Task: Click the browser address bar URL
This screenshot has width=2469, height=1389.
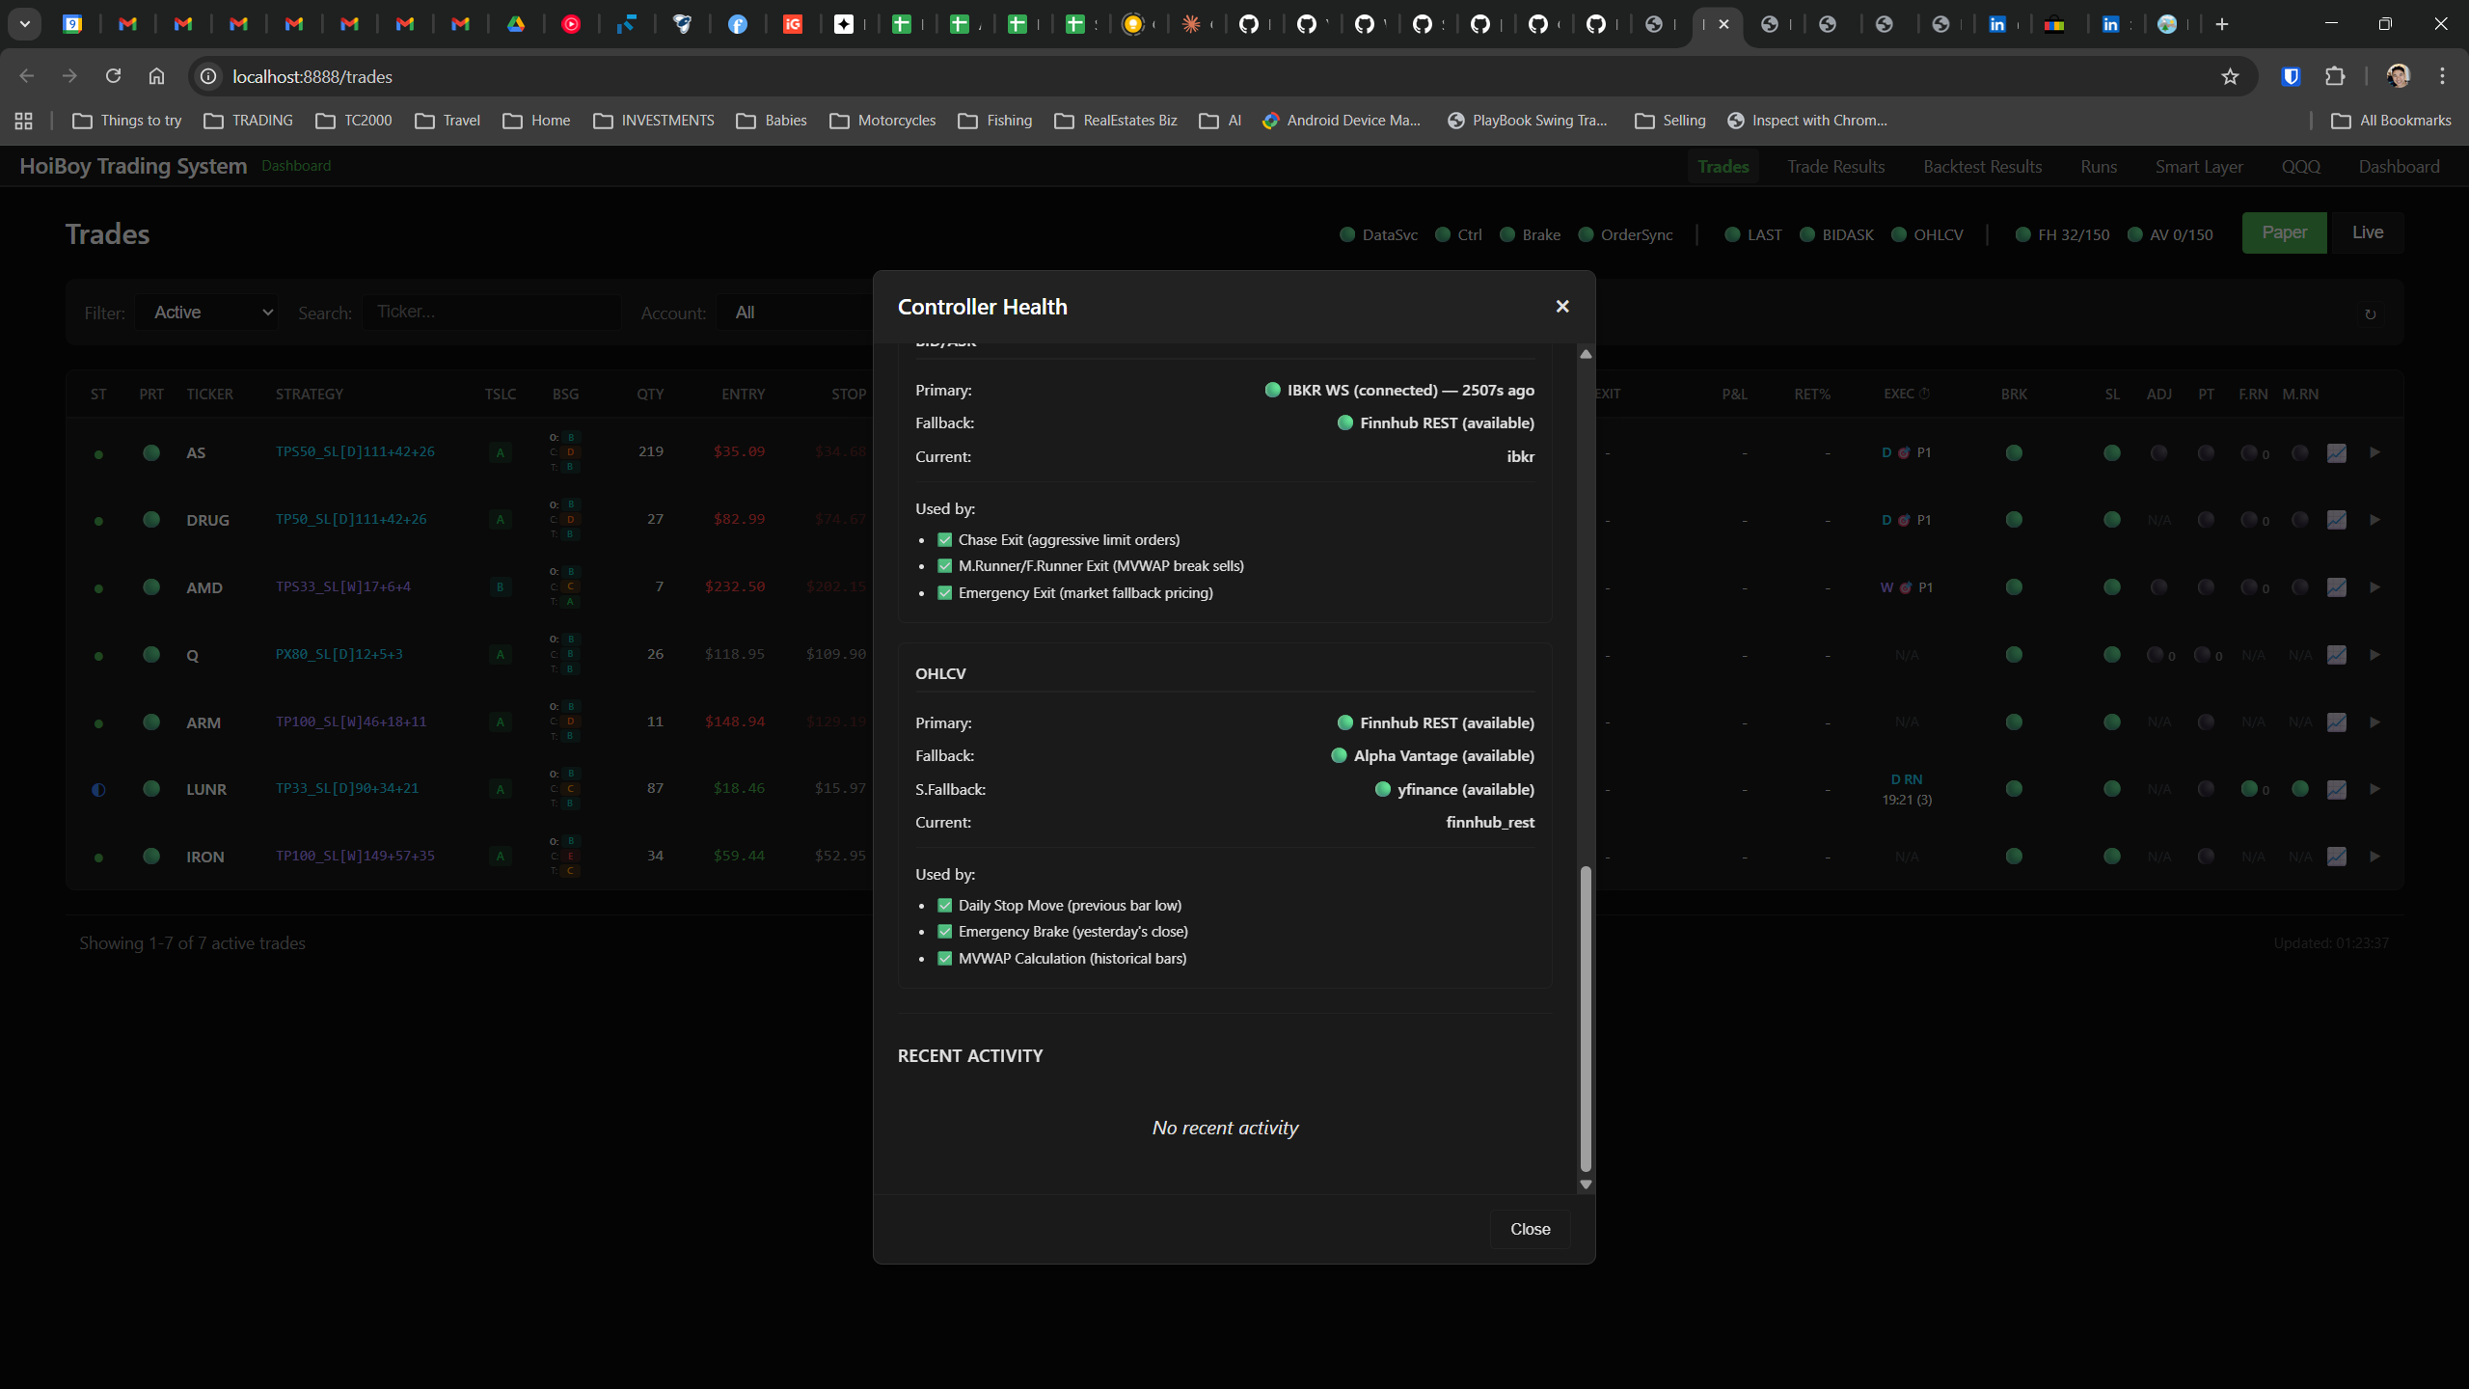Action: [312, 76]
